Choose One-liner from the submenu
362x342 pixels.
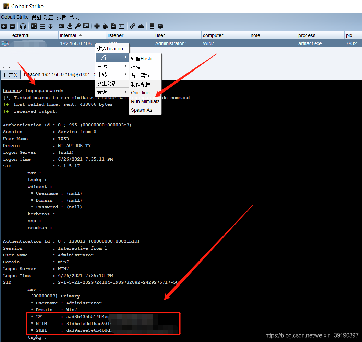(x=145, y=93)
